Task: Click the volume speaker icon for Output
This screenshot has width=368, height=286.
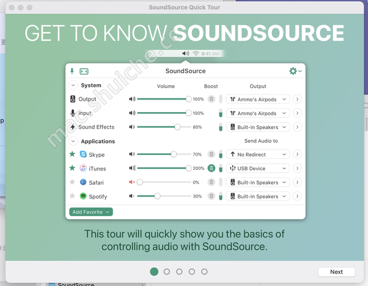Action: pyautogui.click(x=132, y=99)
